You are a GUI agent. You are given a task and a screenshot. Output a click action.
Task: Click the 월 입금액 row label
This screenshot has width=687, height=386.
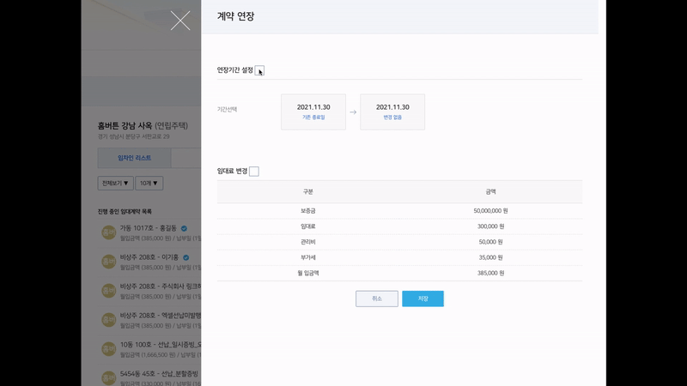[x=308, y=273]
